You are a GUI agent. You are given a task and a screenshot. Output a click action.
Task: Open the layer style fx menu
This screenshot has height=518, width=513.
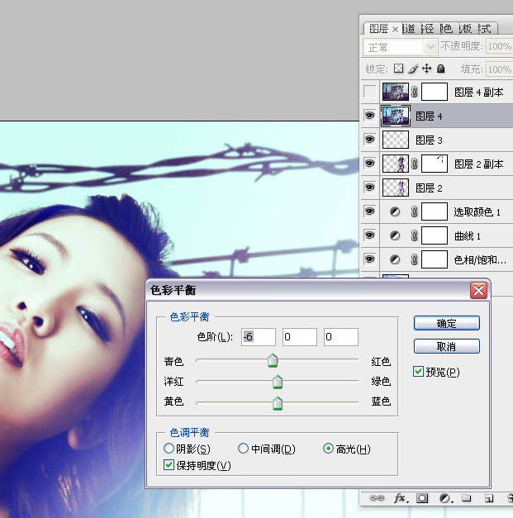click(x=401, y=499)
